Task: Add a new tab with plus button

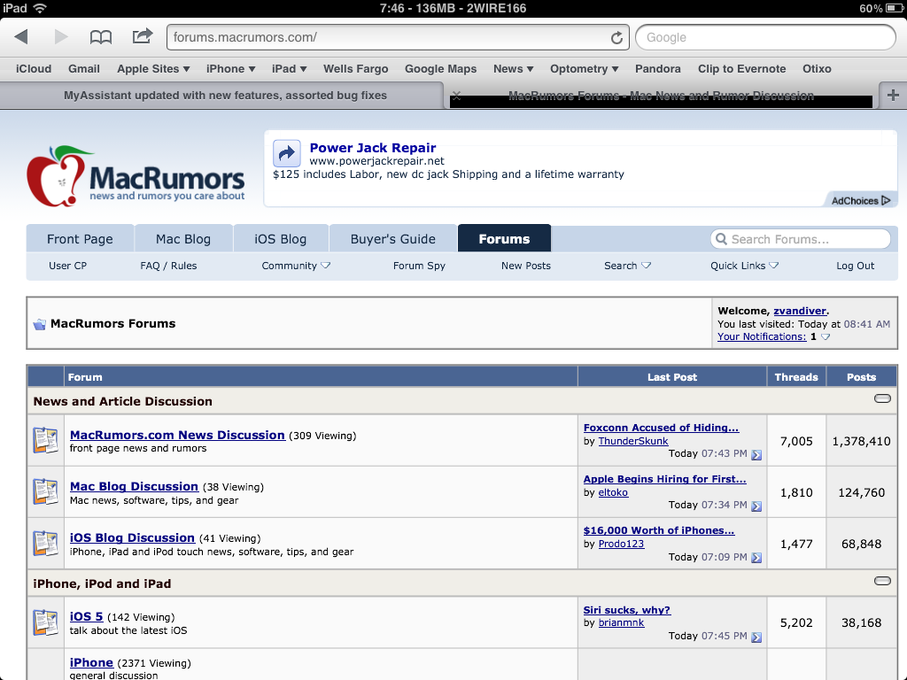Action: [893, 96]
